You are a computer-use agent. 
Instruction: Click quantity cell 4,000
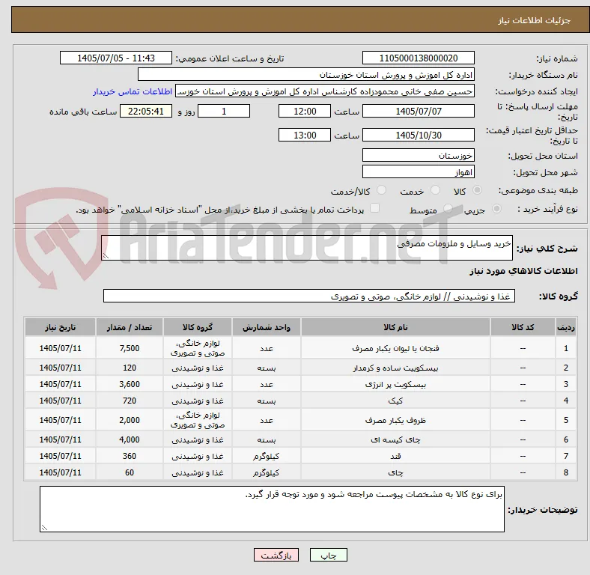coord(130,439)
